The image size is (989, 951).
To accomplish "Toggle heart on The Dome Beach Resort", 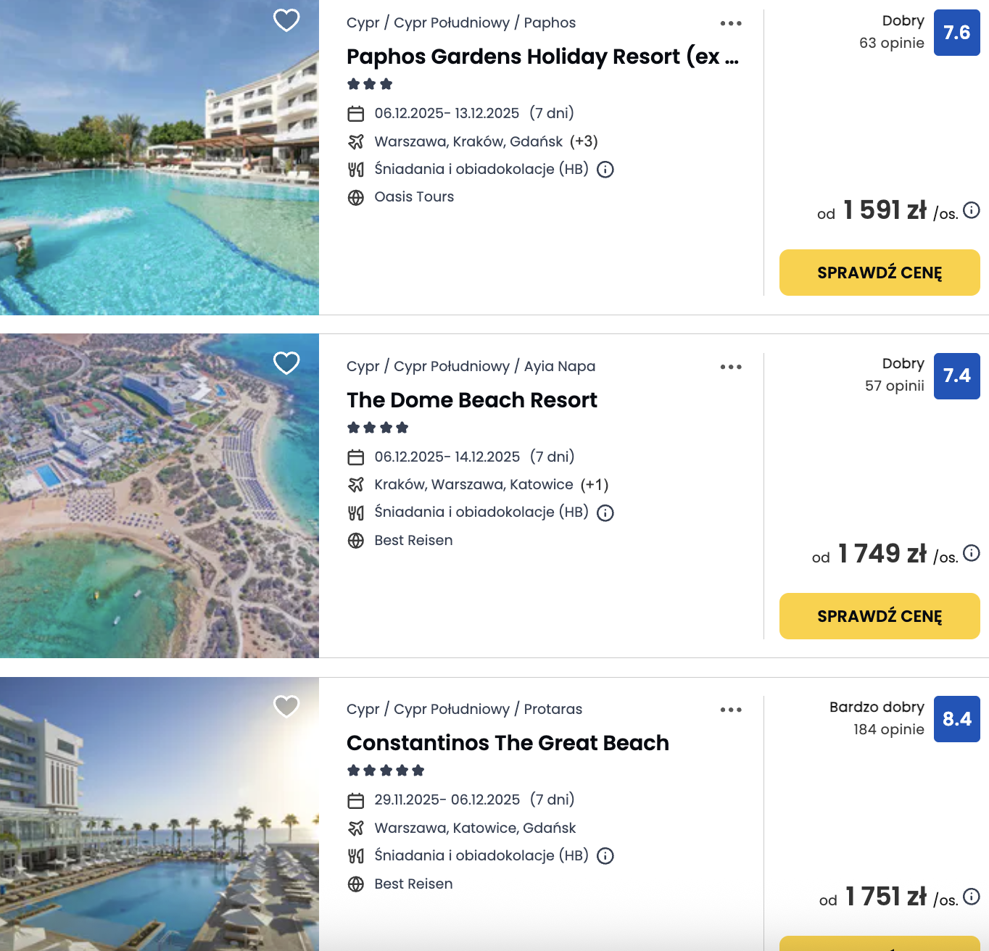I will (286, 363).
